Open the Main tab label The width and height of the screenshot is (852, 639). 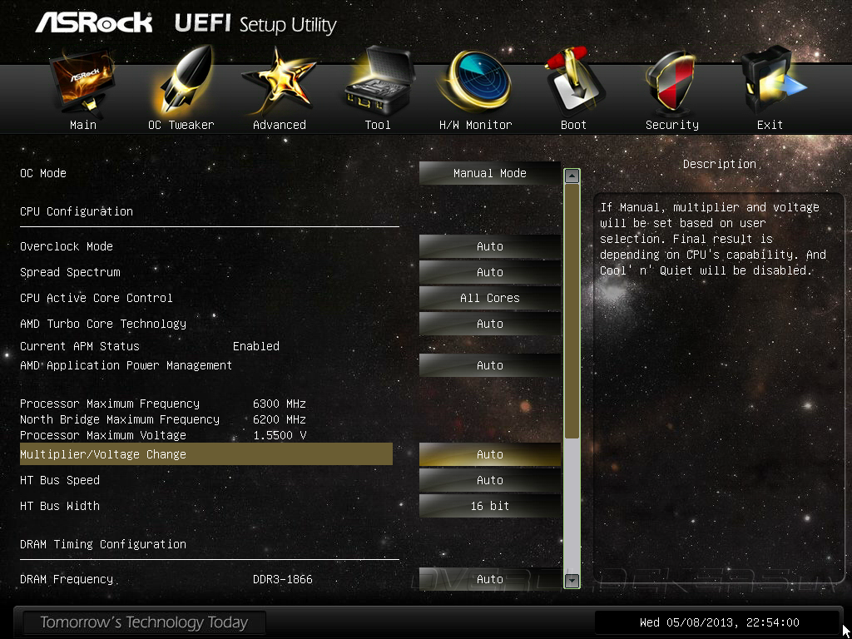point(83,125)
